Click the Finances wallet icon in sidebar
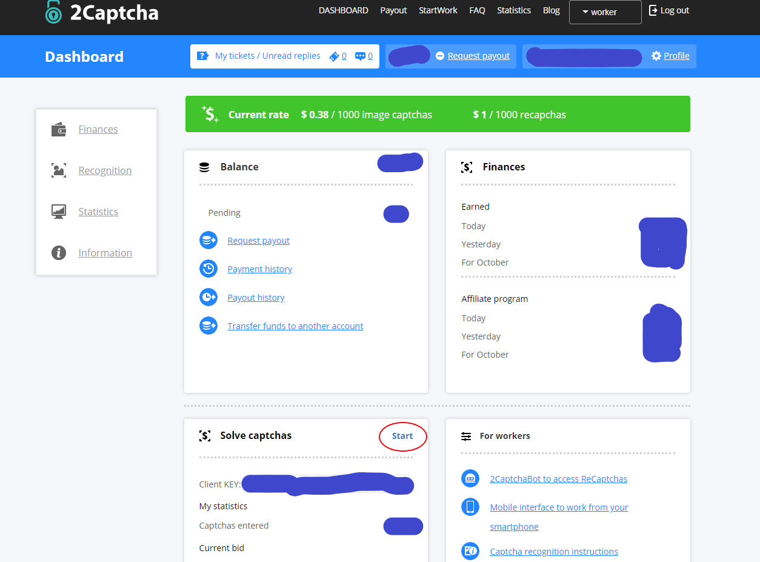Image resolution: width=760 pixels, height=562 pixels. (x=59, y=129)
